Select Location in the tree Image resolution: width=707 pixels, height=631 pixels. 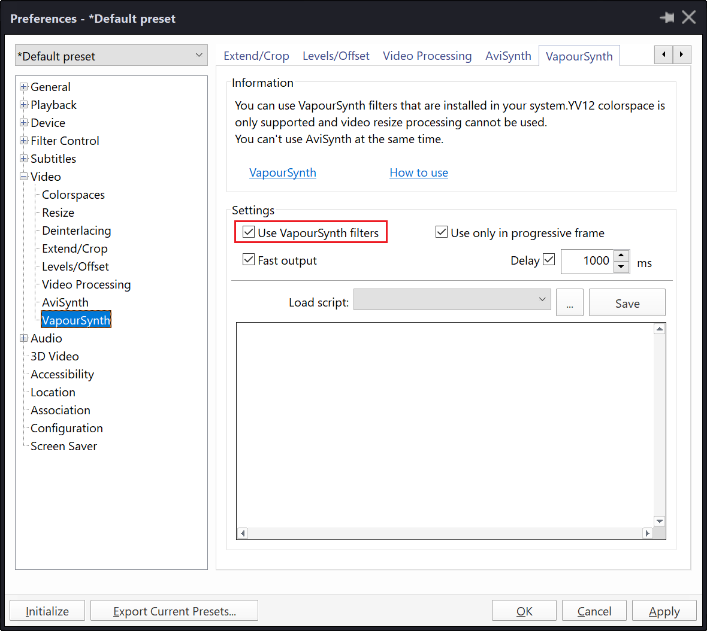click(53, 392)
